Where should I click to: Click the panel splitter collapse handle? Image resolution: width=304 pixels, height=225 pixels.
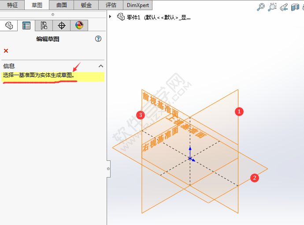point(108,169)
